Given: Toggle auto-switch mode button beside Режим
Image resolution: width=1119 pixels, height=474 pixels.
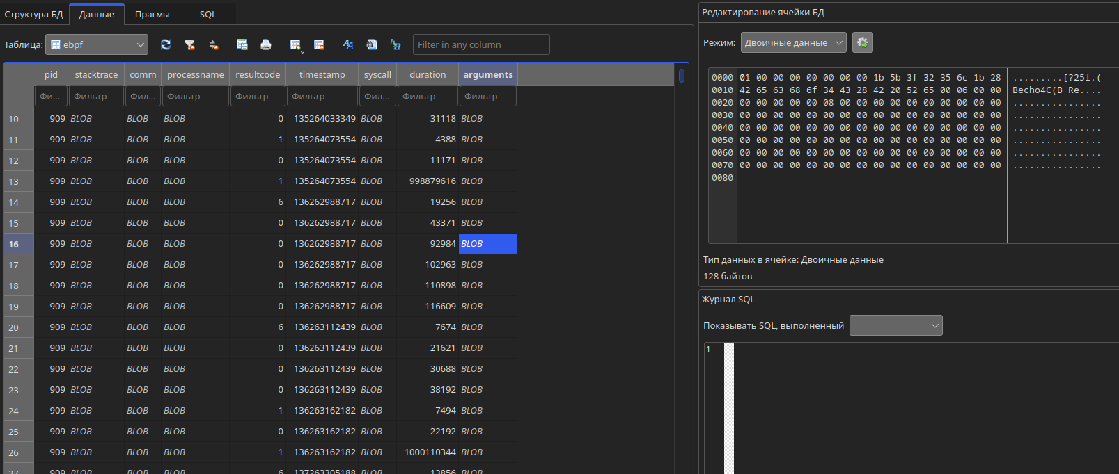Looking at the screenshot, I should point(863,42).
